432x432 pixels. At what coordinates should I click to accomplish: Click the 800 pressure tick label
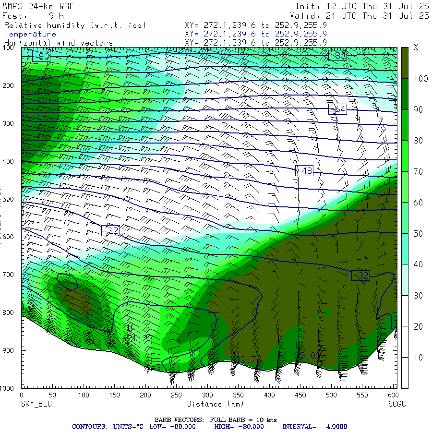tap(8, 312)
